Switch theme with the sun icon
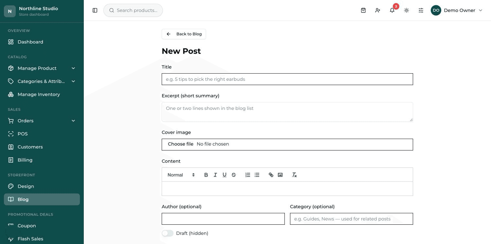The width and height of the screenshot is (491, 244). tap(407, 10)
